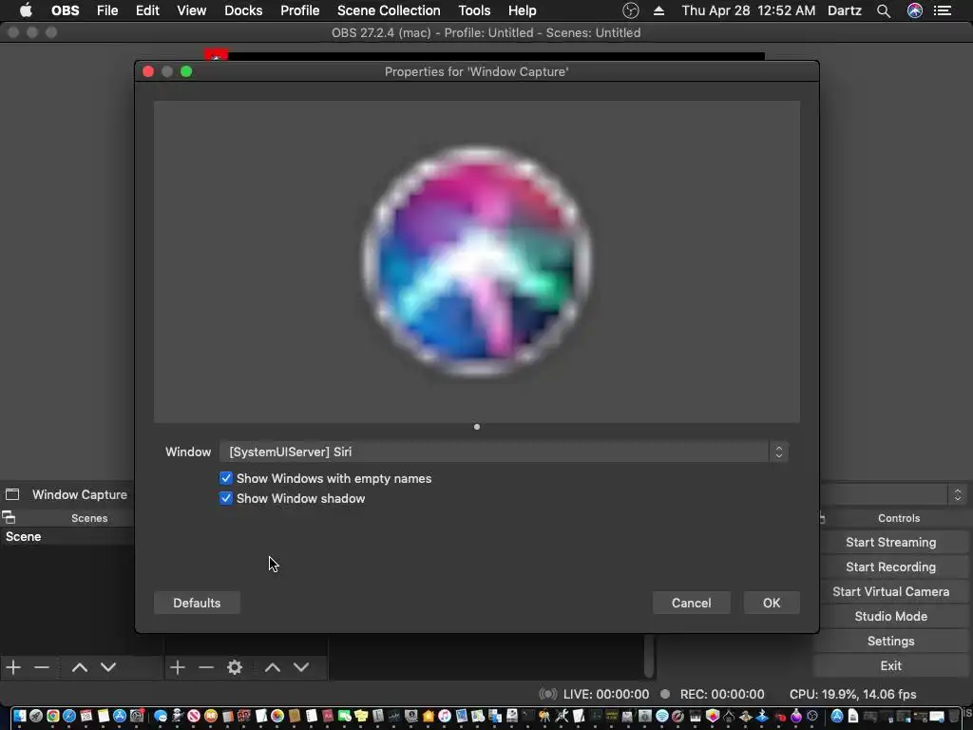
Task: Open the Tools menu
Action: tap(474, 10)
